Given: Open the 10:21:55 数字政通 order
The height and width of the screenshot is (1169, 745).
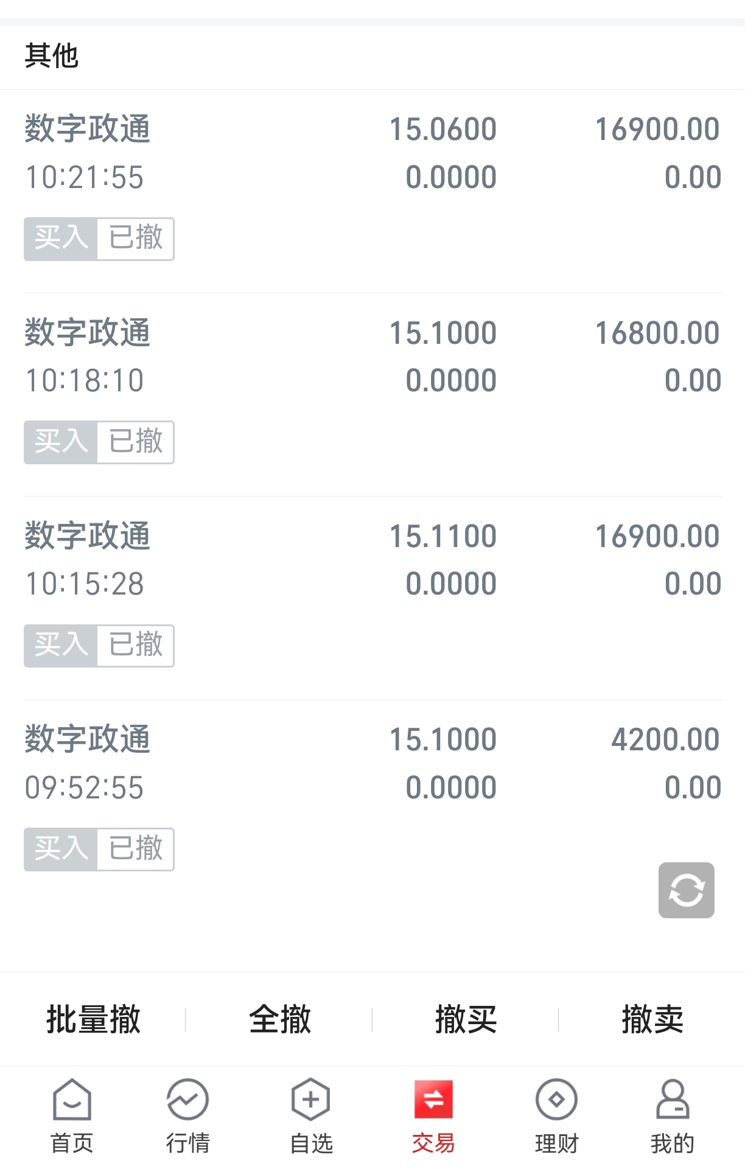Looking at the screenshot, I should (372, 152).
